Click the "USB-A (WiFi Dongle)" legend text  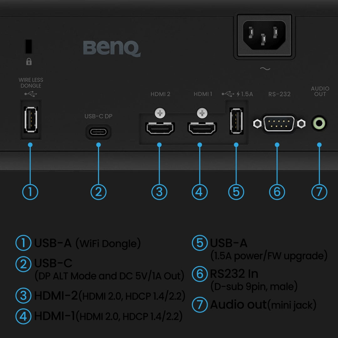pos(87,243)
